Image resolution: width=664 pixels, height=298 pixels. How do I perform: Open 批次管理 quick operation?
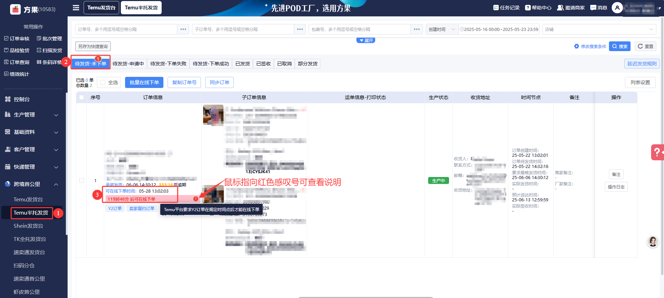tap(49, 39)
